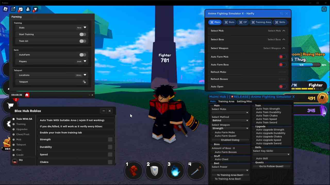Click Go to Follow Quest! button

pyautogui.click(x=271, y=166)
